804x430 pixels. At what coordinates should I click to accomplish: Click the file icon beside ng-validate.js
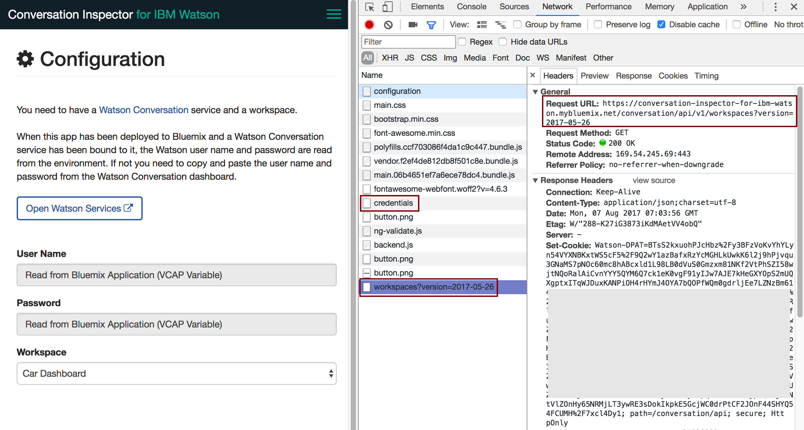tap(367, 231)
